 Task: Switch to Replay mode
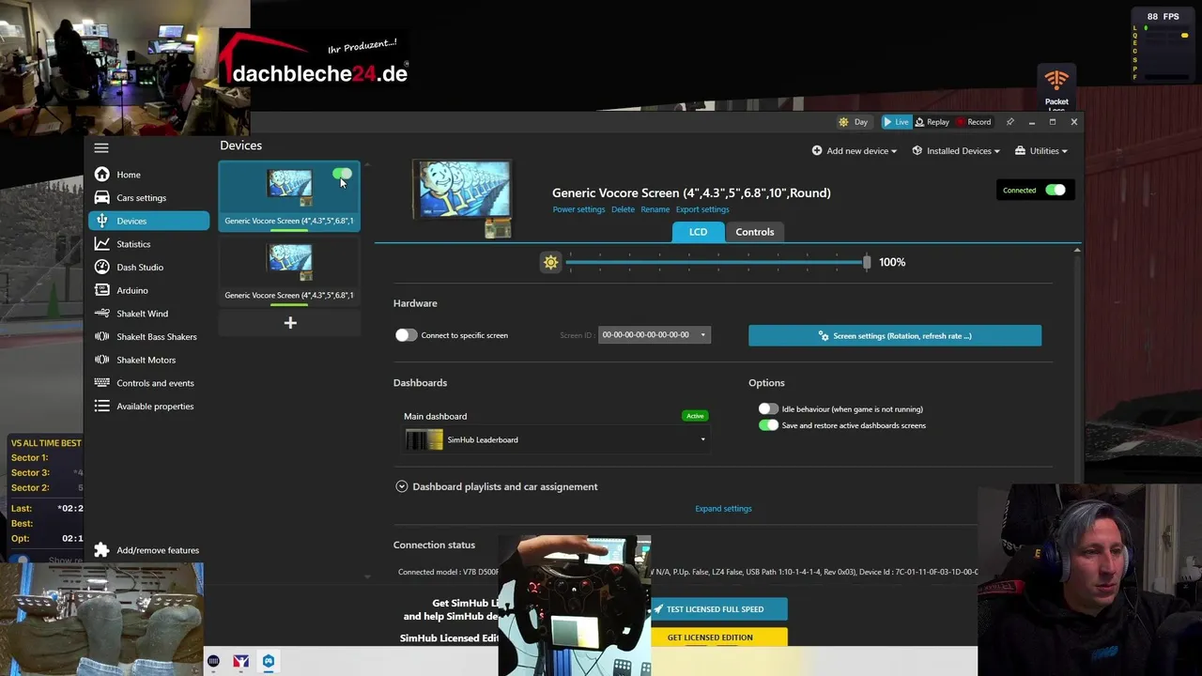point(932,122)
